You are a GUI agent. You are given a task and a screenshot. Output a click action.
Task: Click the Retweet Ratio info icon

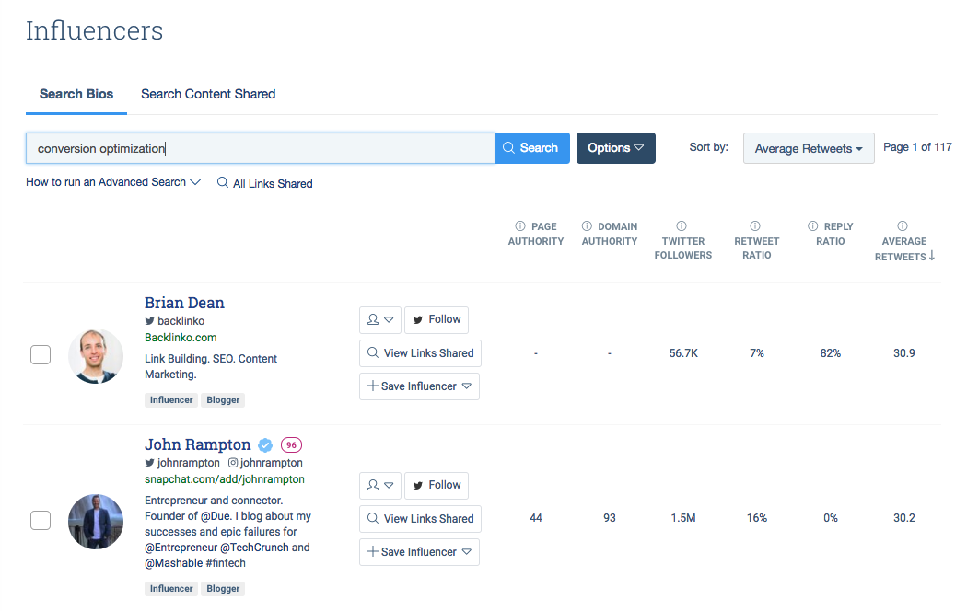(755, 225)
